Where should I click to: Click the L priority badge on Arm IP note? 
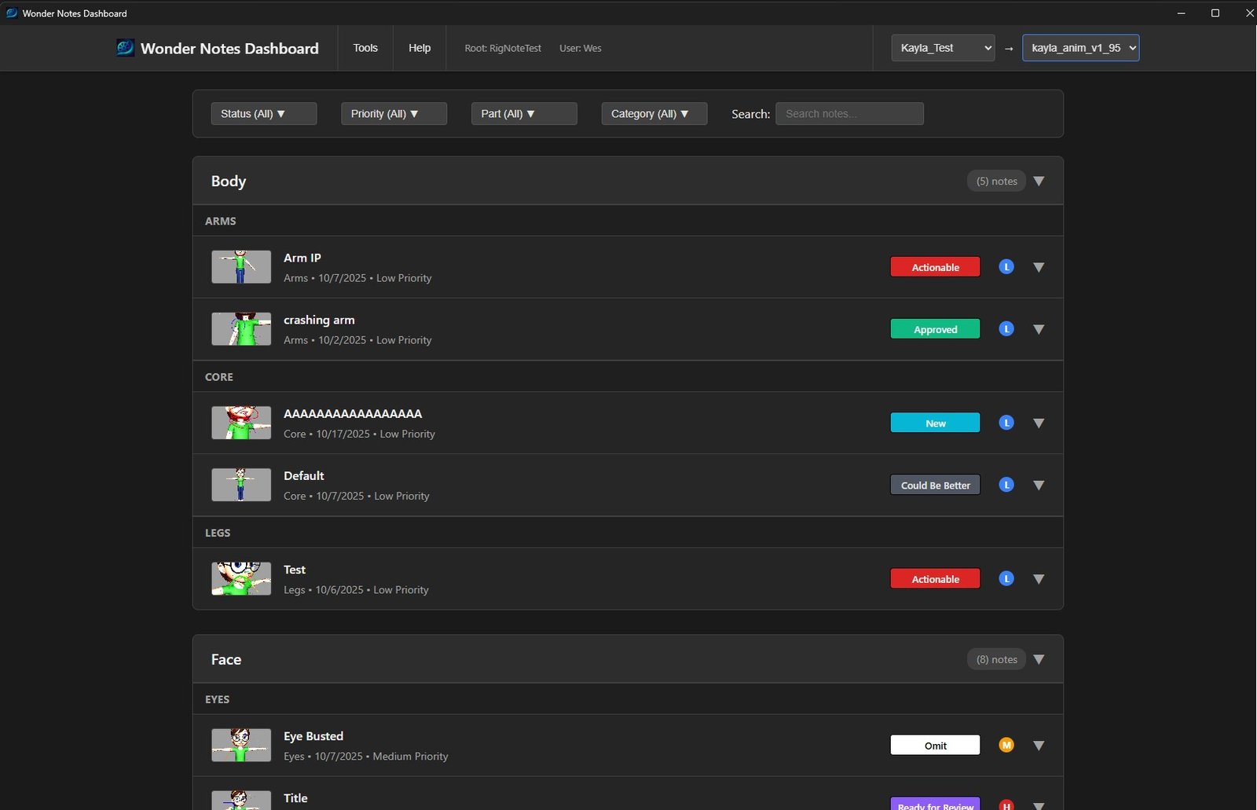1006,266
